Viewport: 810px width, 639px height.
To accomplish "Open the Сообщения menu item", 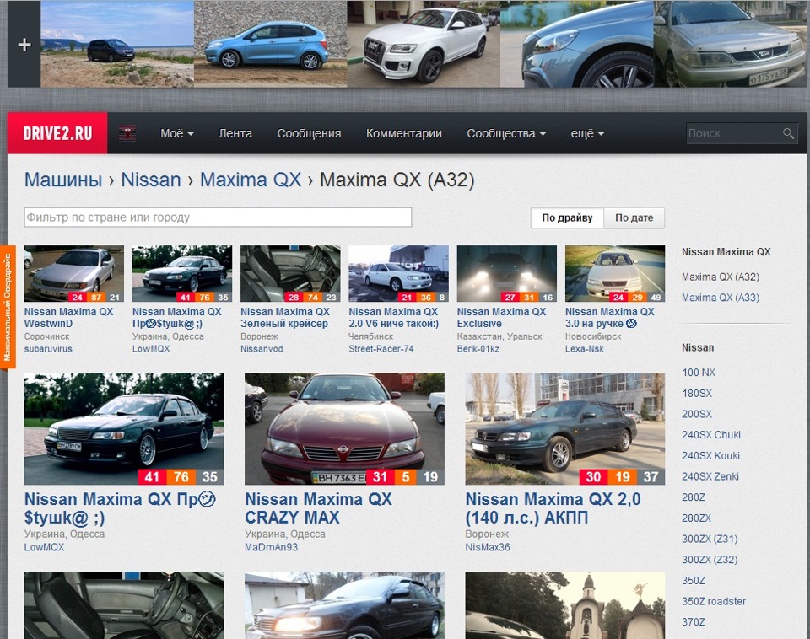I will tap(309, 133).
